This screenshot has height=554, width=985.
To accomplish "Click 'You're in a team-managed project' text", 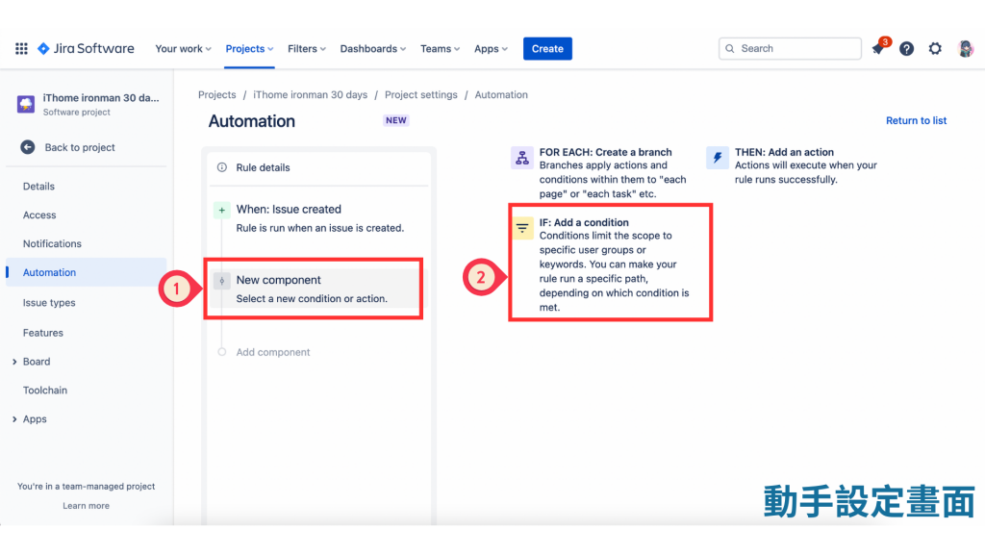I will 86,486.
